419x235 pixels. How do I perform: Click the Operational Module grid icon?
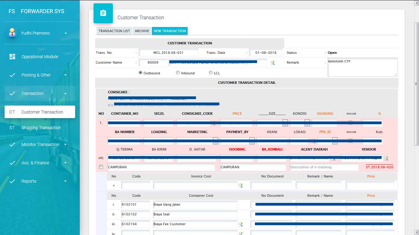[12, 57]
